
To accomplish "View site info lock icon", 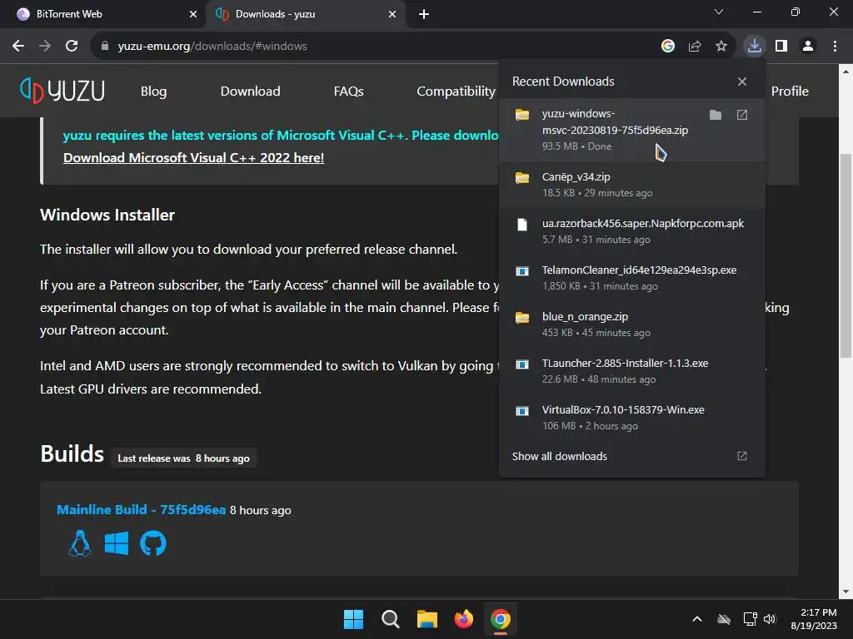I will [105, 46].
